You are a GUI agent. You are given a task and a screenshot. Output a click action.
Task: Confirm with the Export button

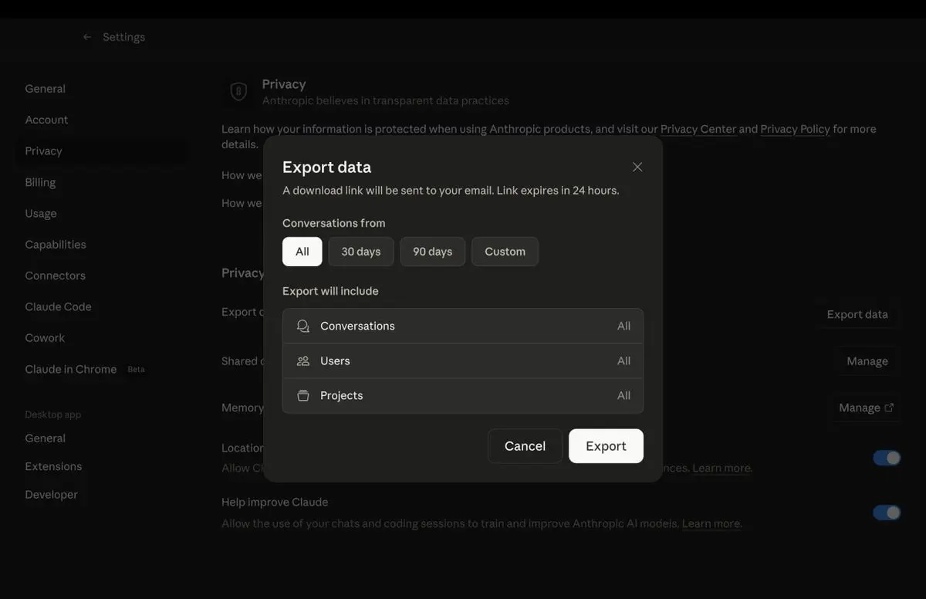pos(606,446)
